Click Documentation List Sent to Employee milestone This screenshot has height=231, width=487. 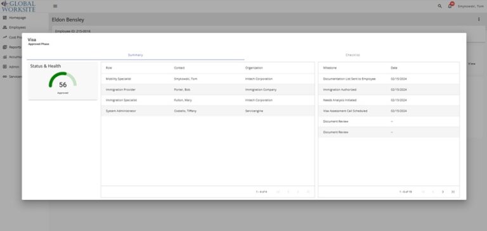point(349,78)
